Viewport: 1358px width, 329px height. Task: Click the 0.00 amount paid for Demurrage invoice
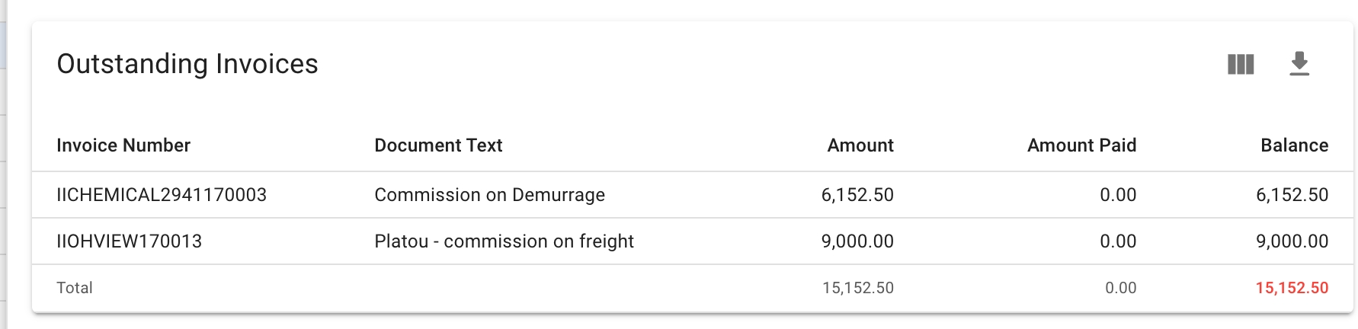(1118, 195)
